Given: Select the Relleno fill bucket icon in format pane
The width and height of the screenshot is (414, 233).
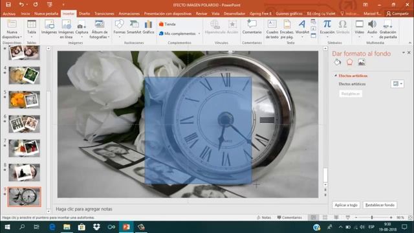Looking at the screenshot, I should coord(338,62).
